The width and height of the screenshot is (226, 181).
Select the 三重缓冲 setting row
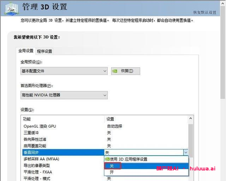32,133
